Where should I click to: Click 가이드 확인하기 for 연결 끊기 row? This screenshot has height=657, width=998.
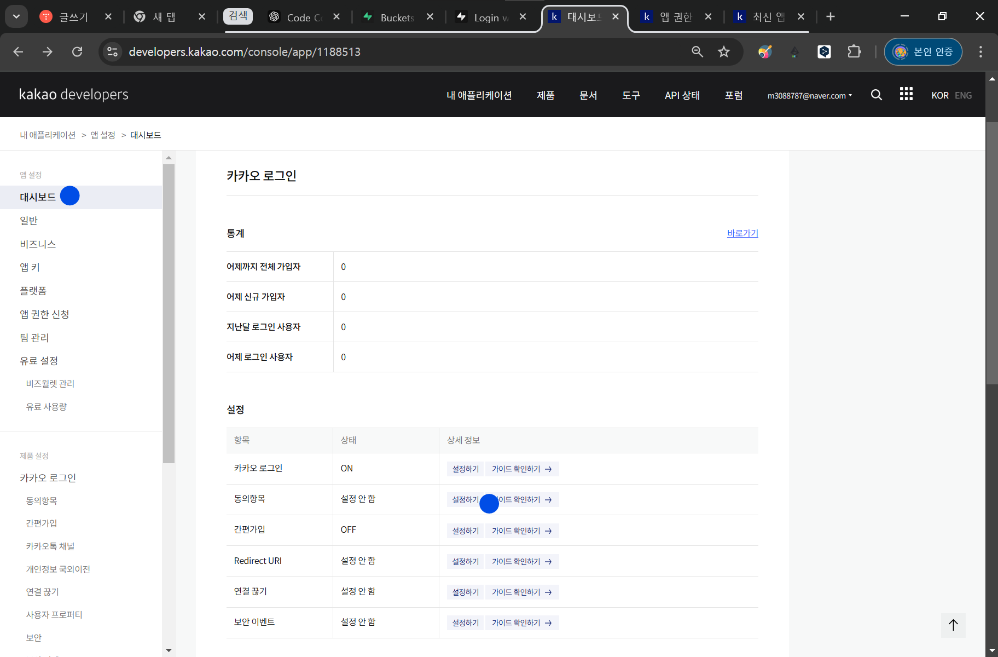tap(522, 592)
